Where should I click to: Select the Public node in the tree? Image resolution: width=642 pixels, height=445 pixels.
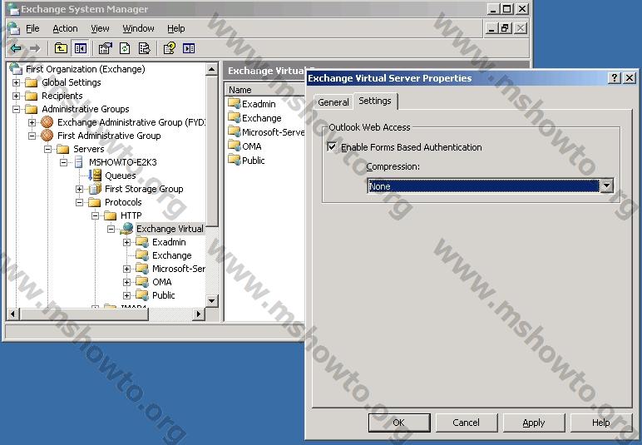[163, 295]
